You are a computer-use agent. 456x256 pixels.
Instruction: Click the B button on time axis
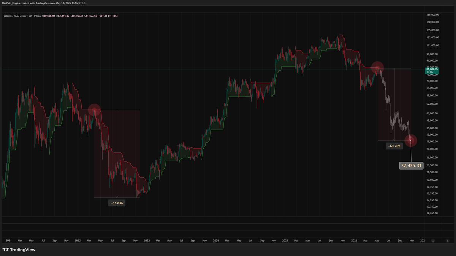(447, 240)
